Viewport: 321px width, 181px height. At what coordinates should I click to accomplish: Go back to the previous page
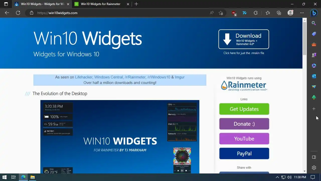pyautogui.click(x=7, y=13)
